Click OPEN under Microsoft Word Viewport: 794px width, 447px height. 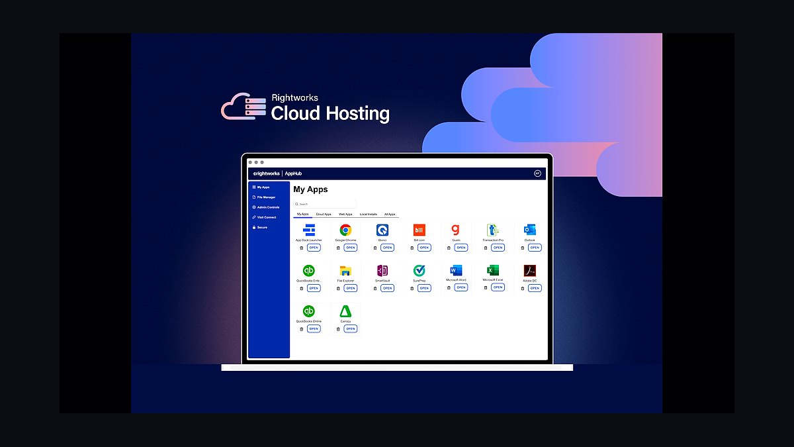(x=461, y=287)
